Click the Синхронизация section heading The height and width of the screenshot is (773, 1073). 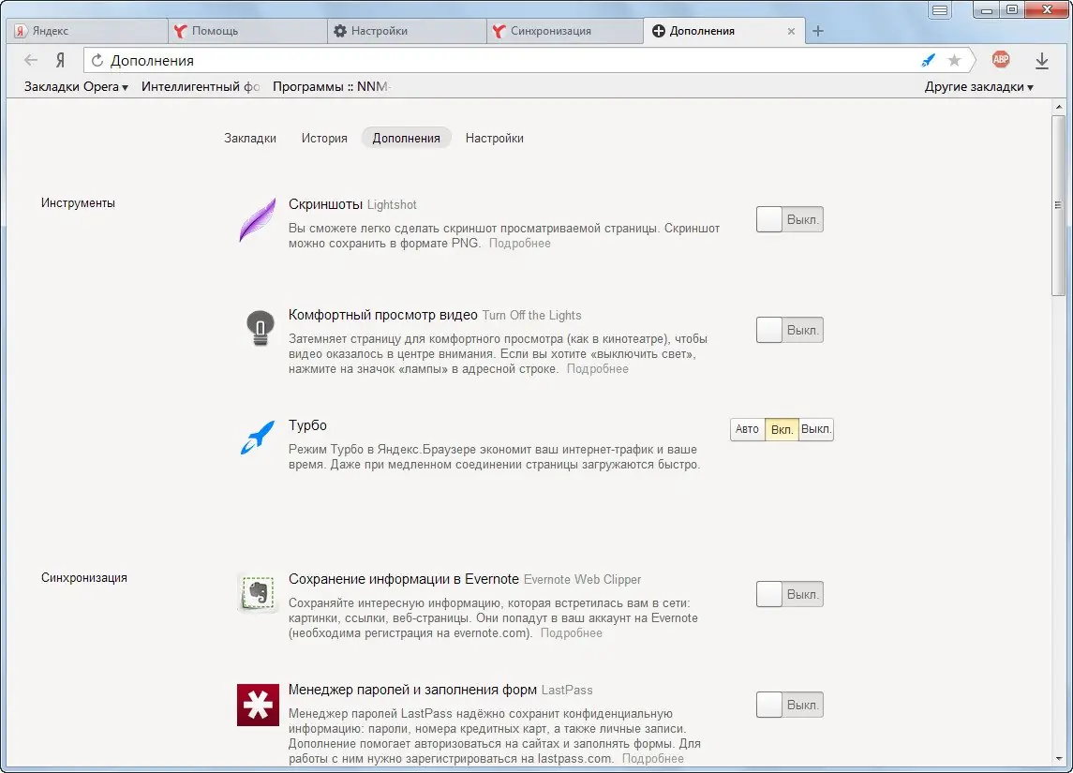coord(84,578)
